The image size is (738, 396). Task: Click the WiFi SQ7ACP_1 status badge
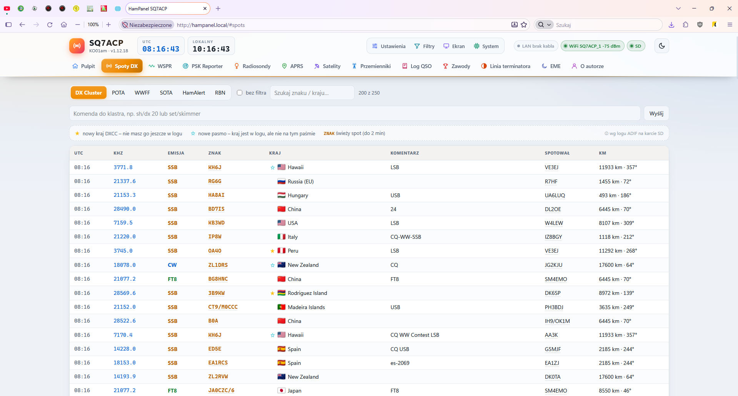pyautogui.click(x=592, y=46)
